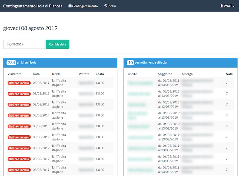
Task: Click the Tariffa column header
Action: (56, 74)
